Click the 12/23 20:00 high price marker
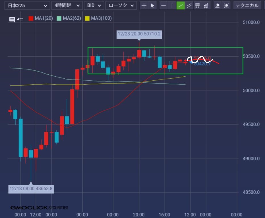Image resolution: width=265 pixels, height=218 pixels. (x=139, y=34)
